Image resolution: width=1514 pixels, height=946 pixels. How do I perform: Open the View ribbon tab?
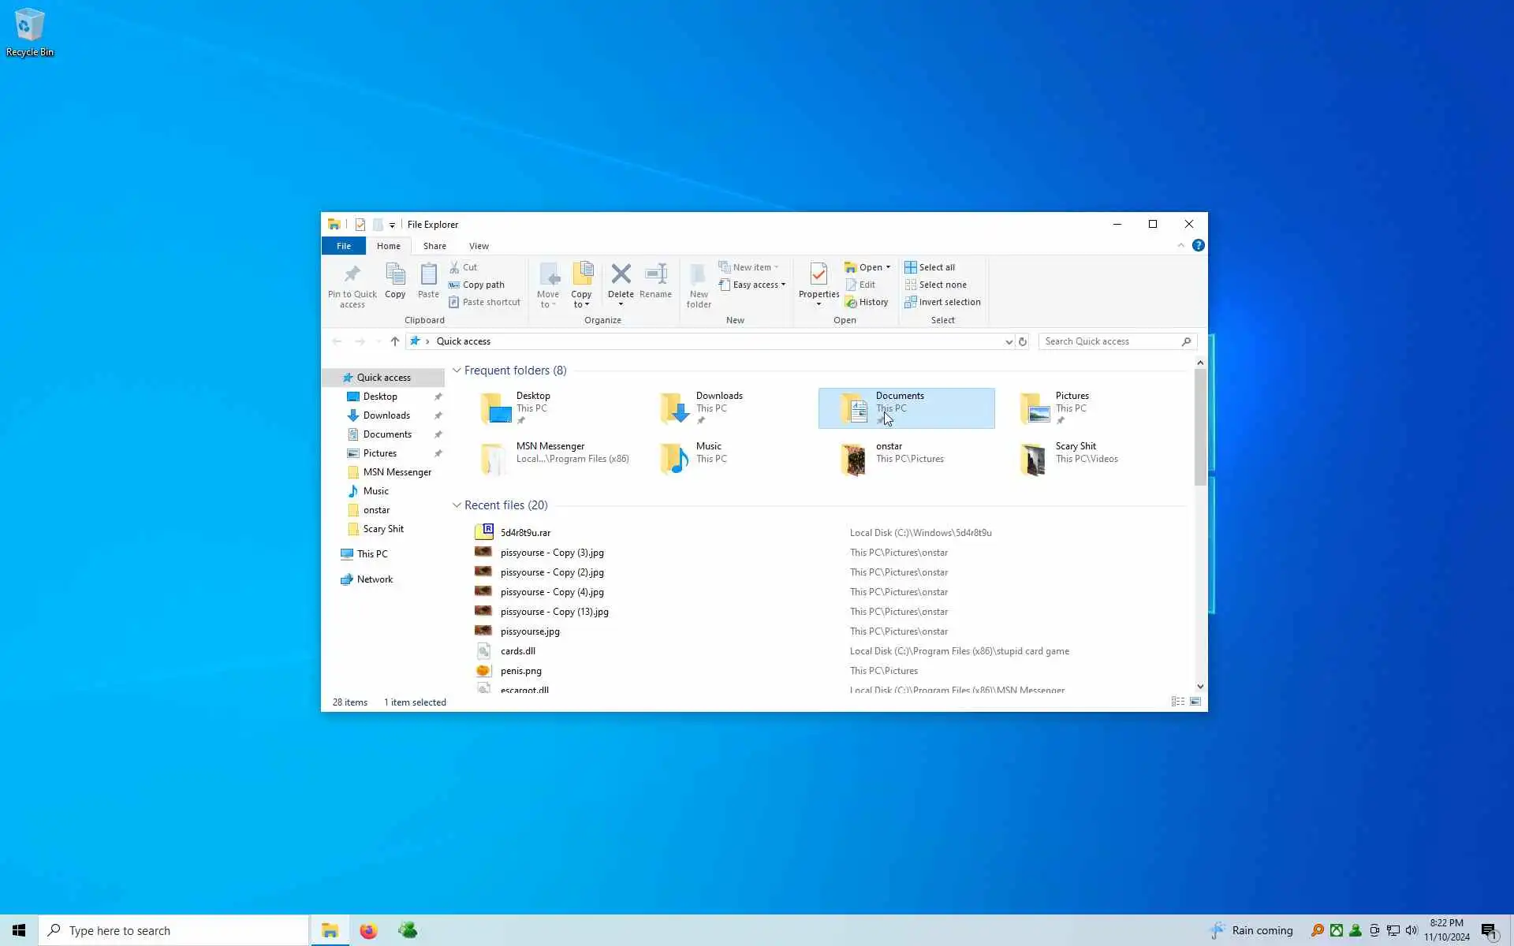pos(479,246)
